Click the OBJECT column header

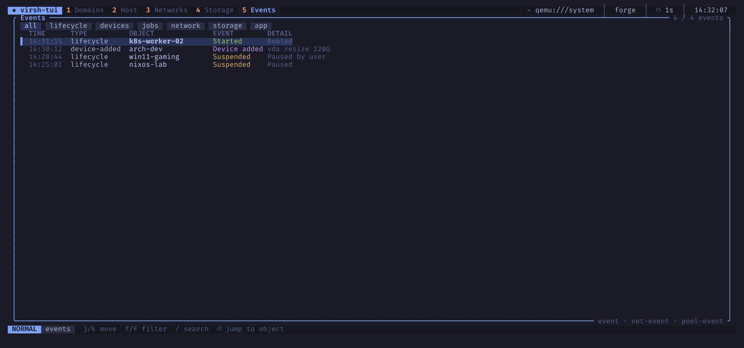tap(142, 34)
